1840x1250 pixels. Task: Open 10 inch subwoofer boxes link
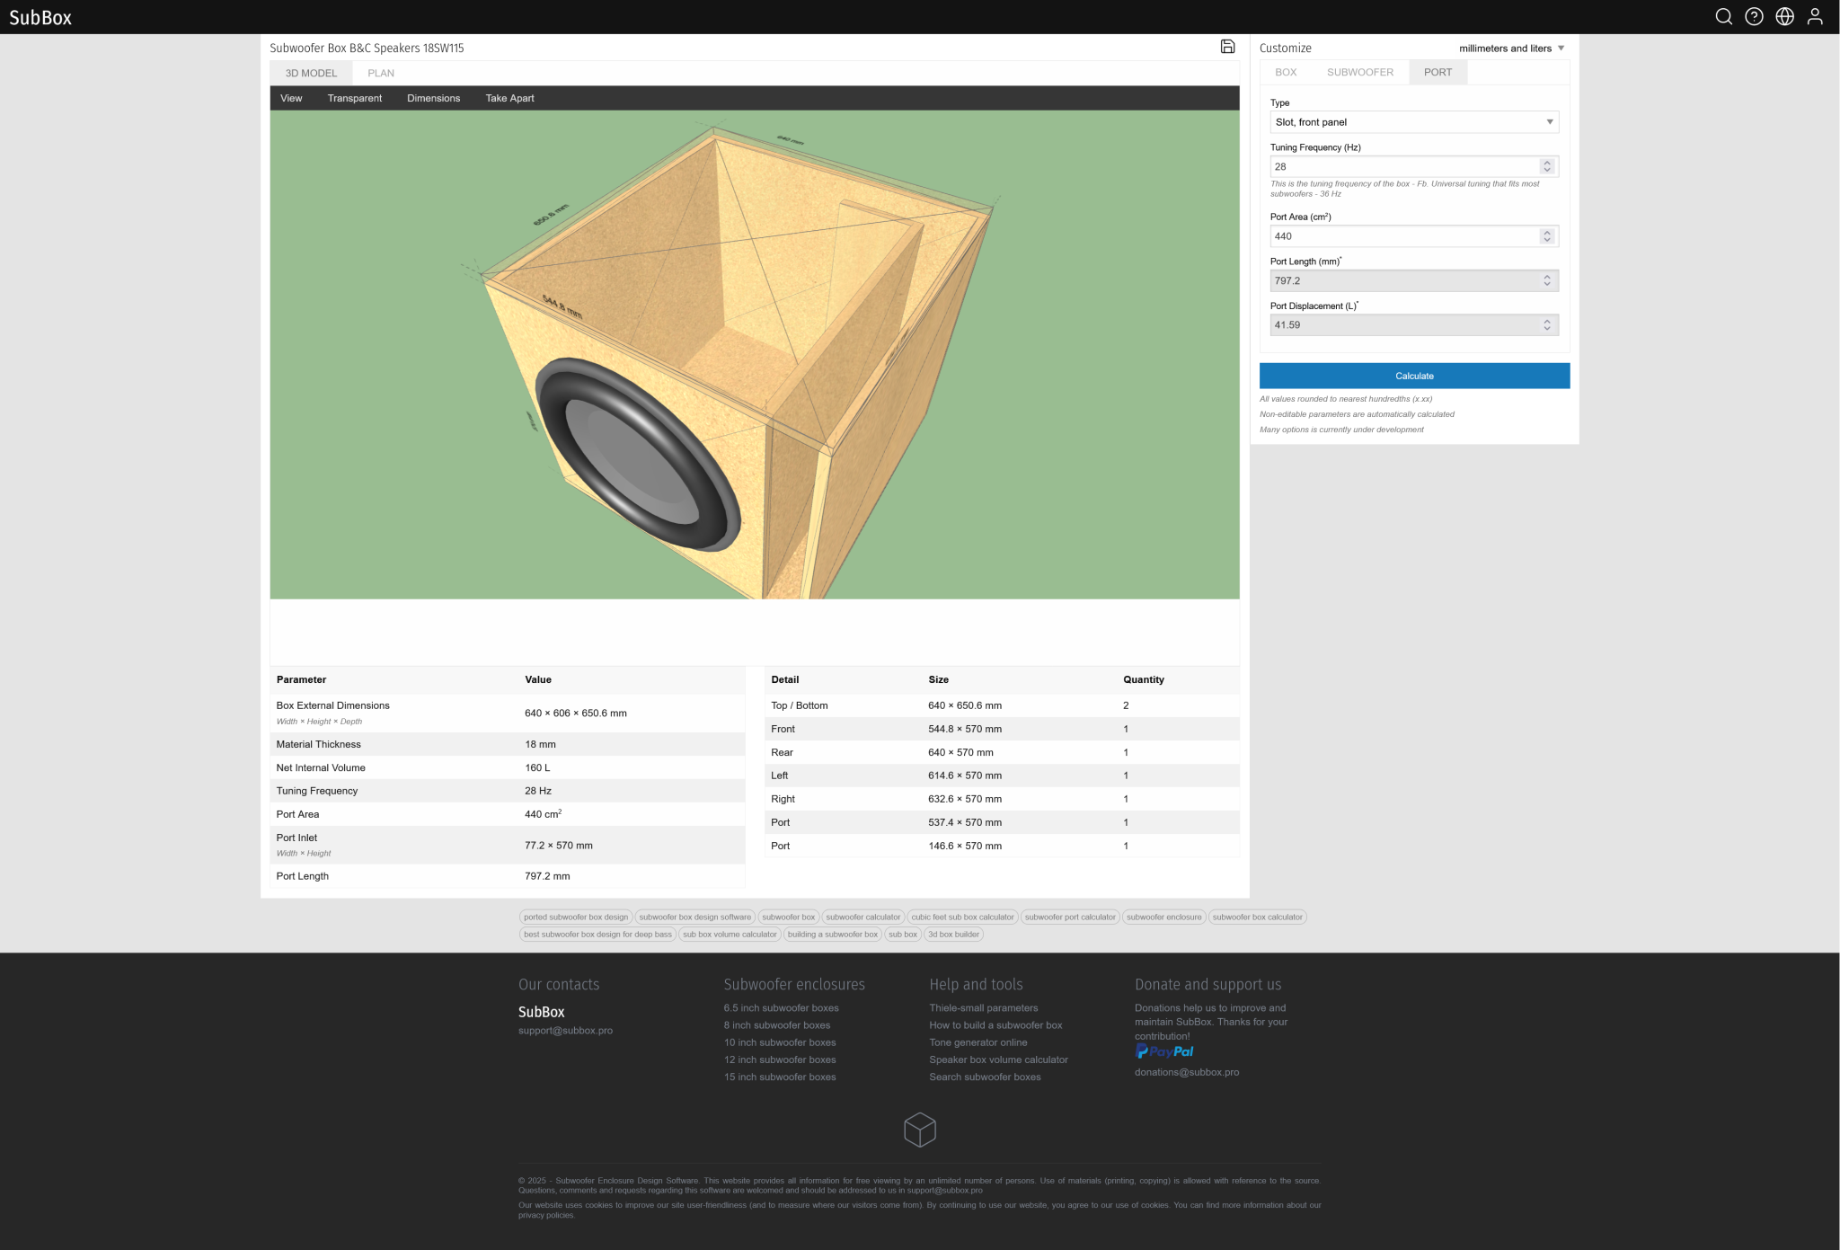tap(780, 1042)
